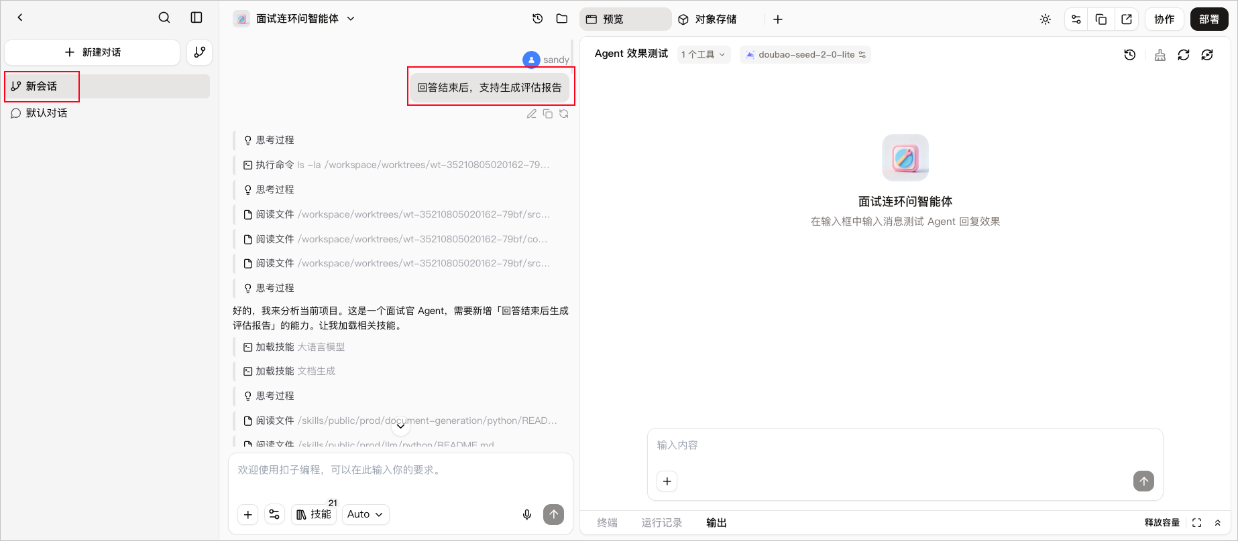
Task: Click the branch icon beside 新建对话
Action: [x=200, y=52]
